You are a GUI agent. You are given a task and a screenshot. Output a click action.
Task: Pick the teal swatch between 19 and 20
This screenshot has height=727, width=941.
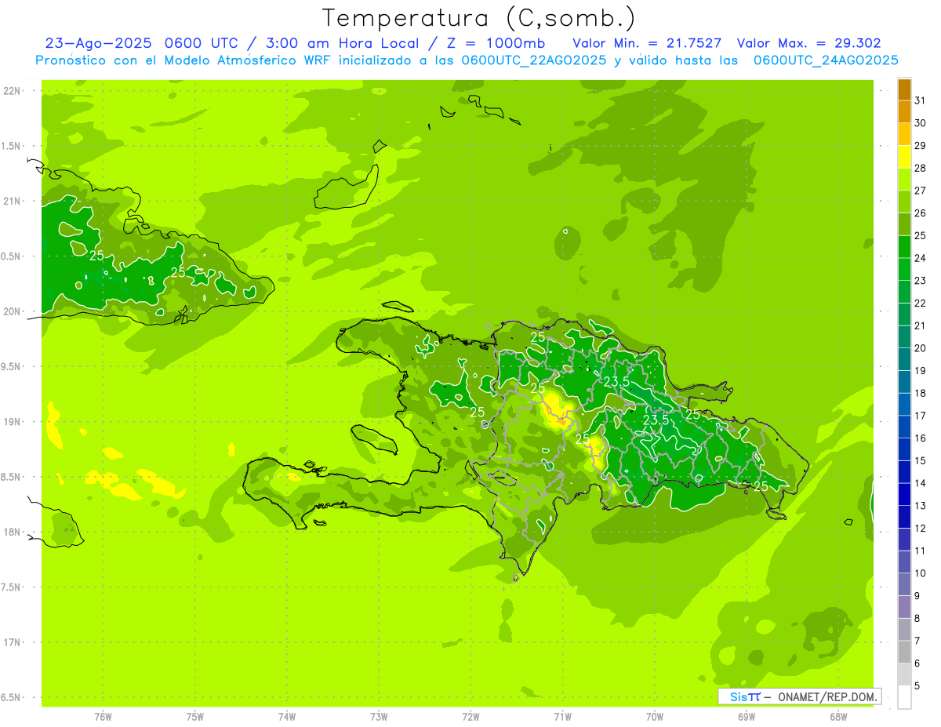click(x=904, y=359)
